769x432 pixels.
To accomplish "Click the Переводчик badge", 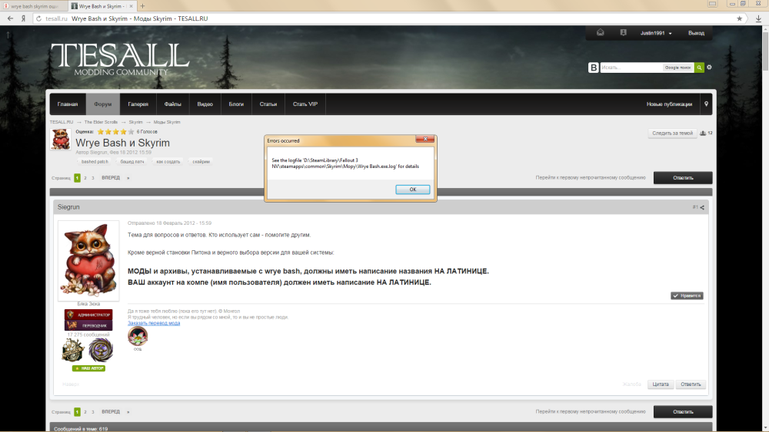I will click(88, 325).
